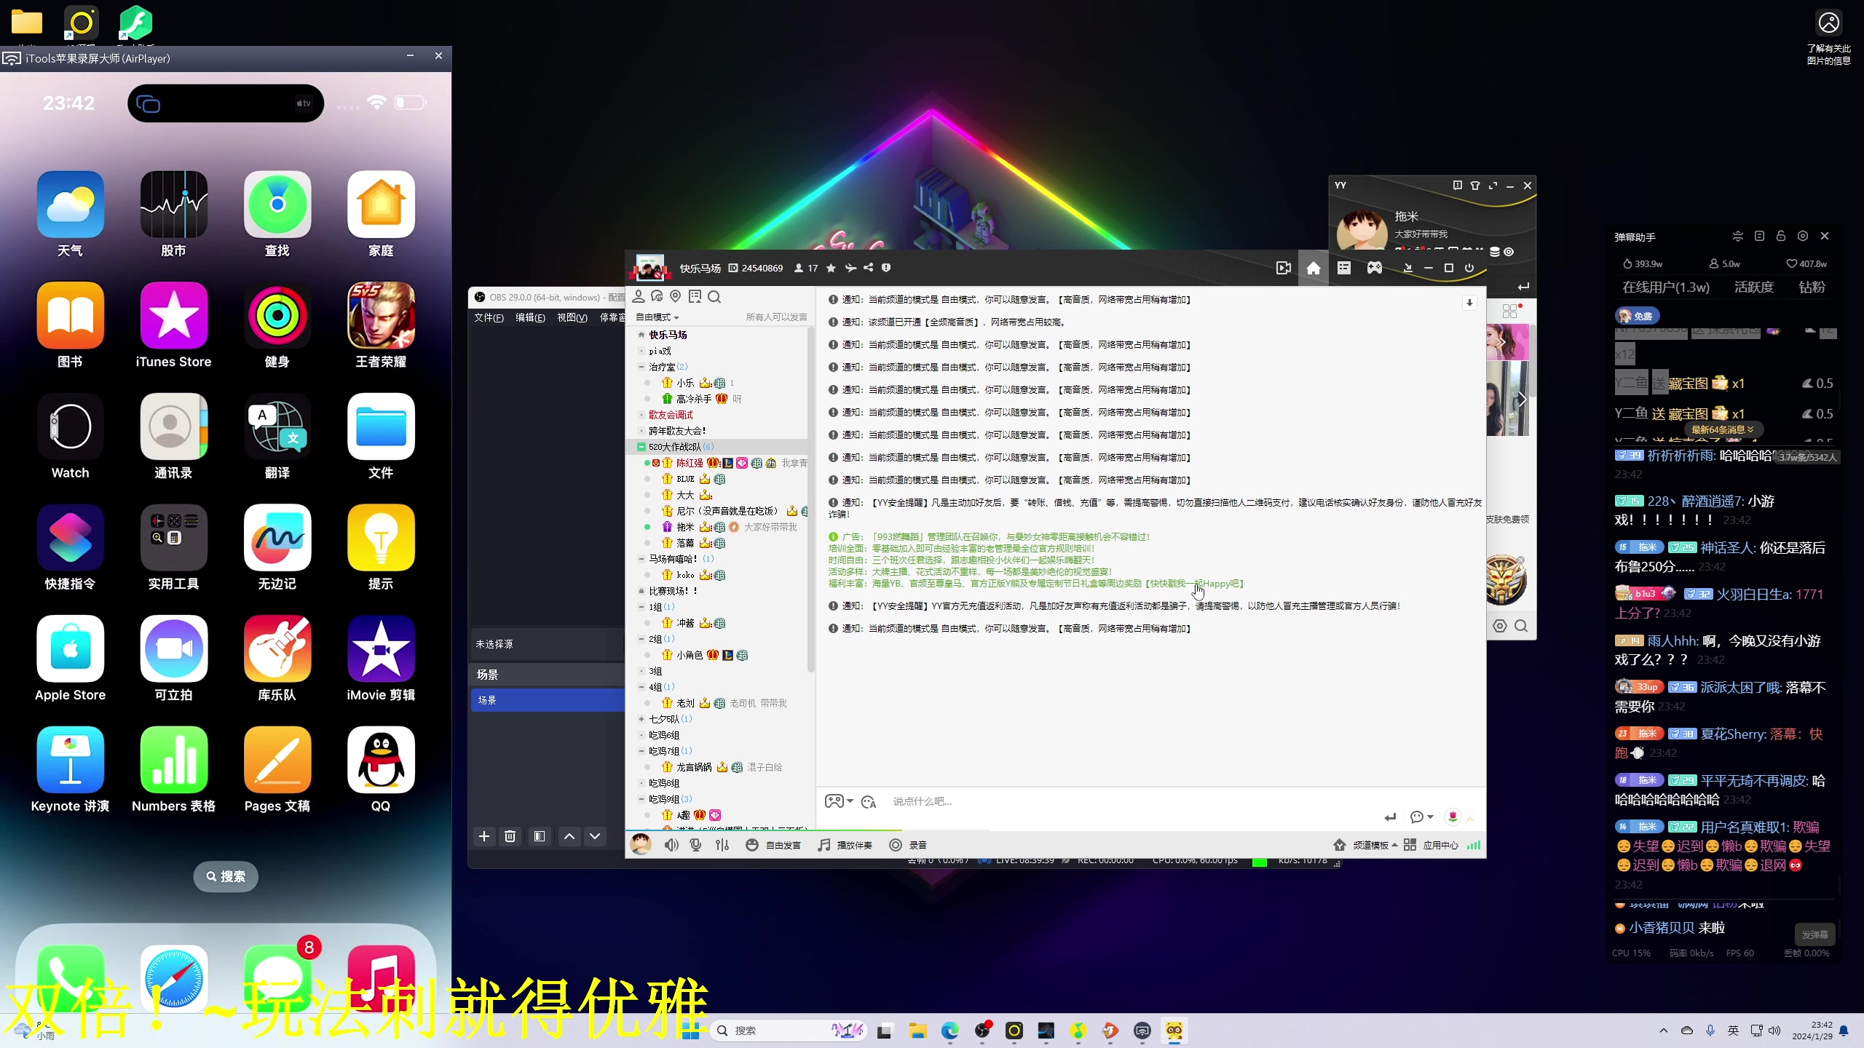Click the user icon above the channel tree

pos(639,296)
